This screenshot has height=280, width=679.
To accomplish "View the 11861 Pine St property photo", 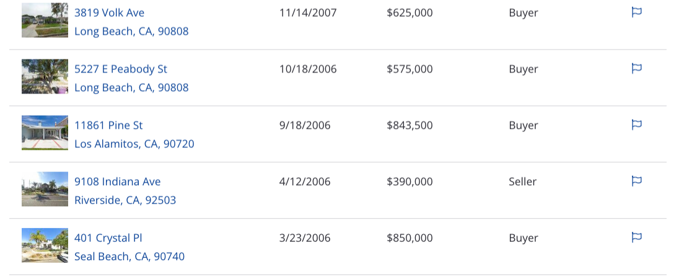I will click(x=45, y=133).
